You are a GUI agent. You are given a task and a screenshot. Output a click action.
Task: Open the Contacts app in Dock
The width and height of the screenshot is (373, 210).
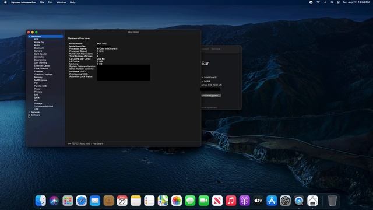pyautogui.click(x=109, y=201)
